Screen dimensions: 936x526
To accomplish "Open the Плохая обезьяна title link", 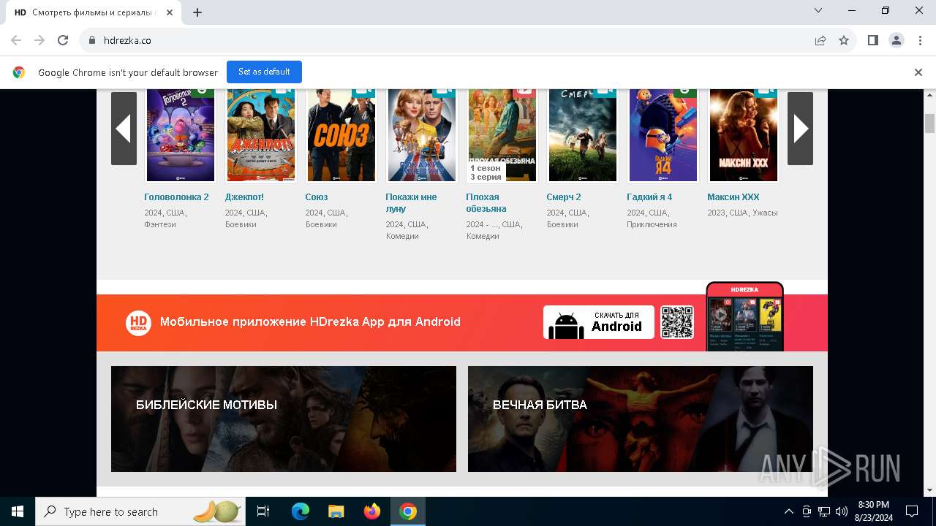I will (486, 203).
